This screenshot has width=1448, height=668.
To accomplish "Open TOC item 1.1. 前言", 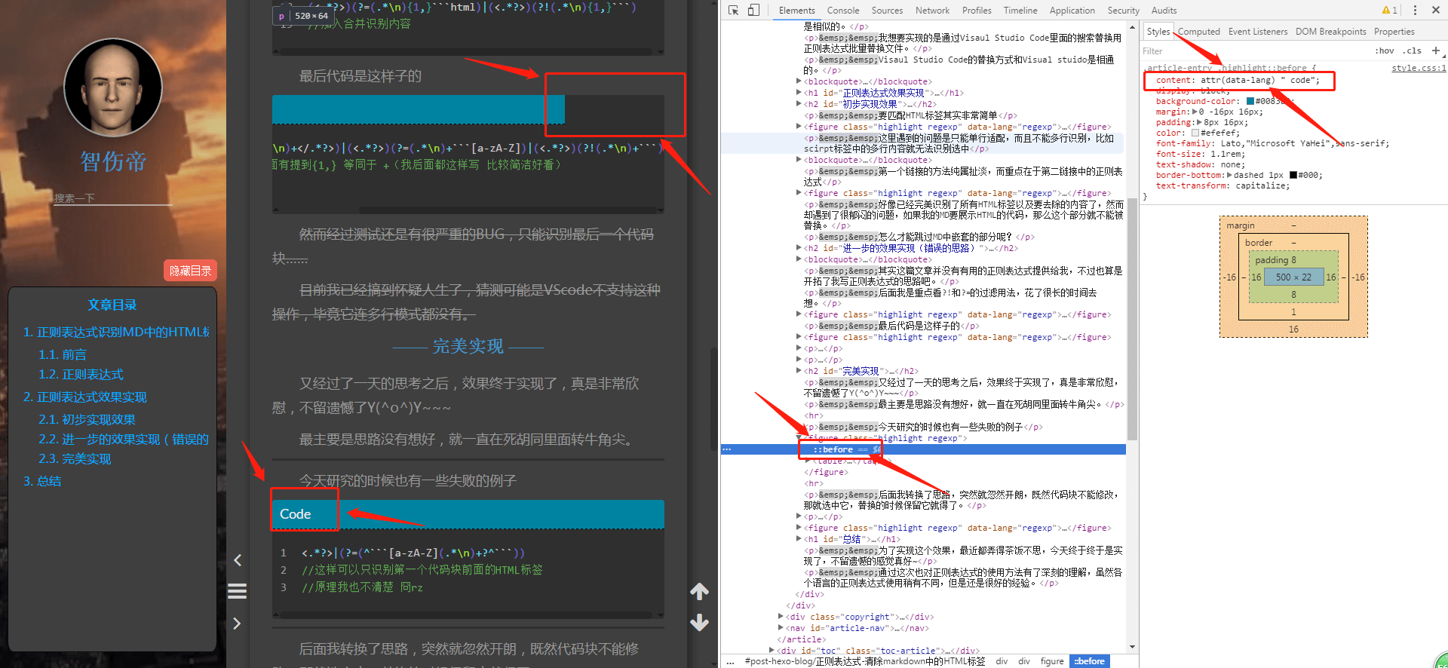I will (x=63, y=354).
